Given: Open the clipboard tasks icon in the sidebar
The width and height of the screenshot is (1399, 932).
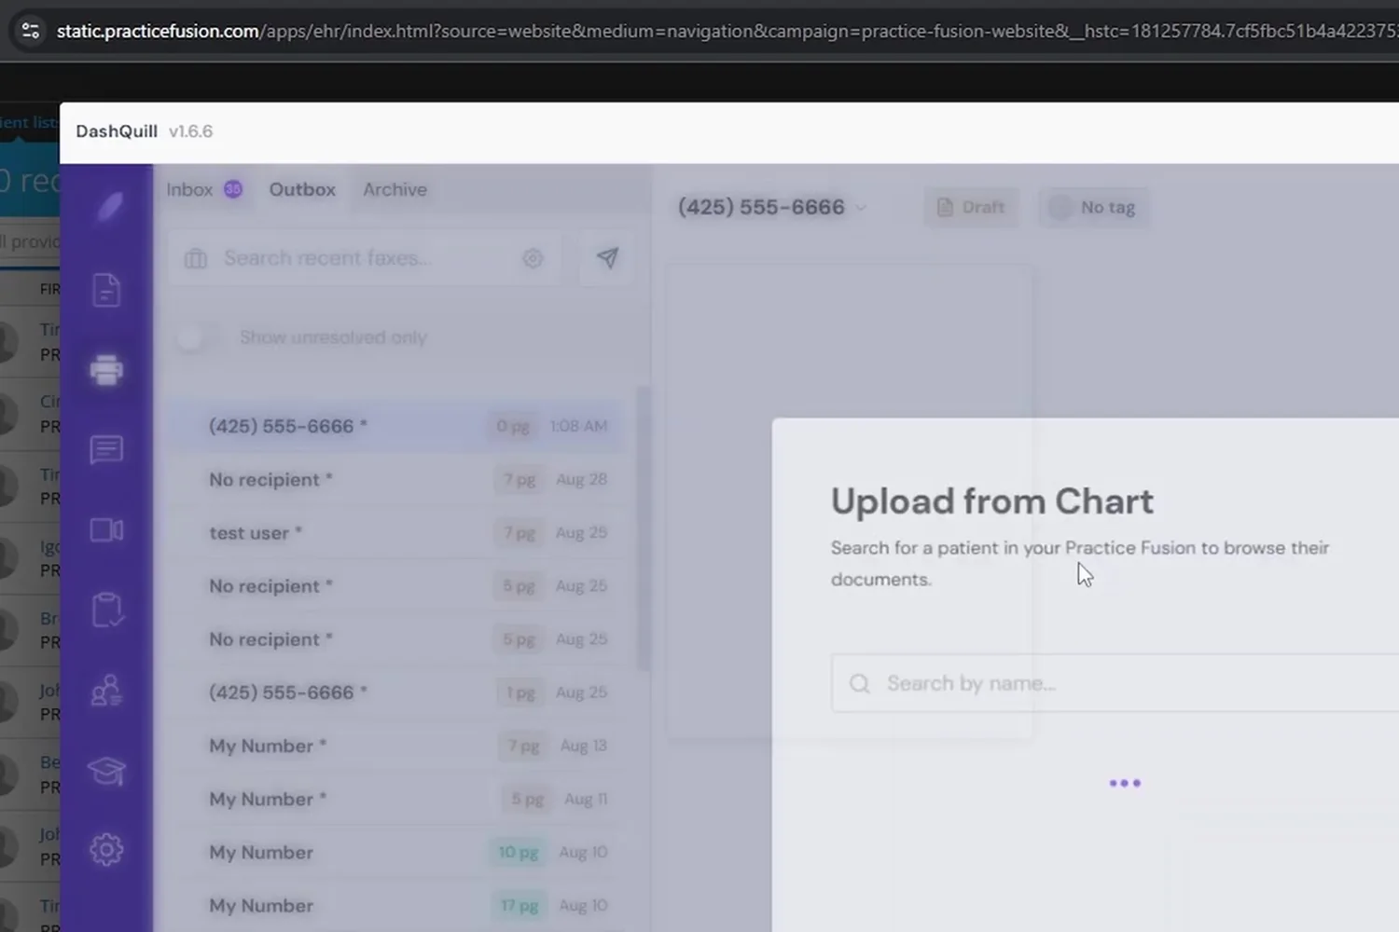Looking at the screenshot, I should pos(106,610).
